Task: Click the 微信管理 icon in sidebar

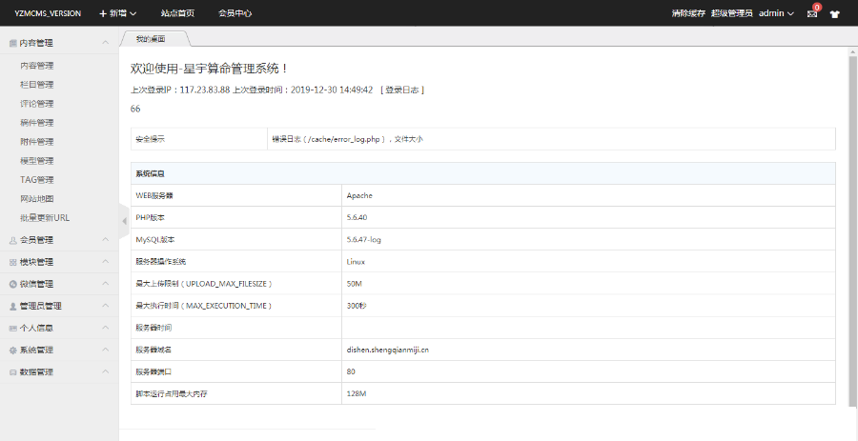Action: (x=12, y=284)
